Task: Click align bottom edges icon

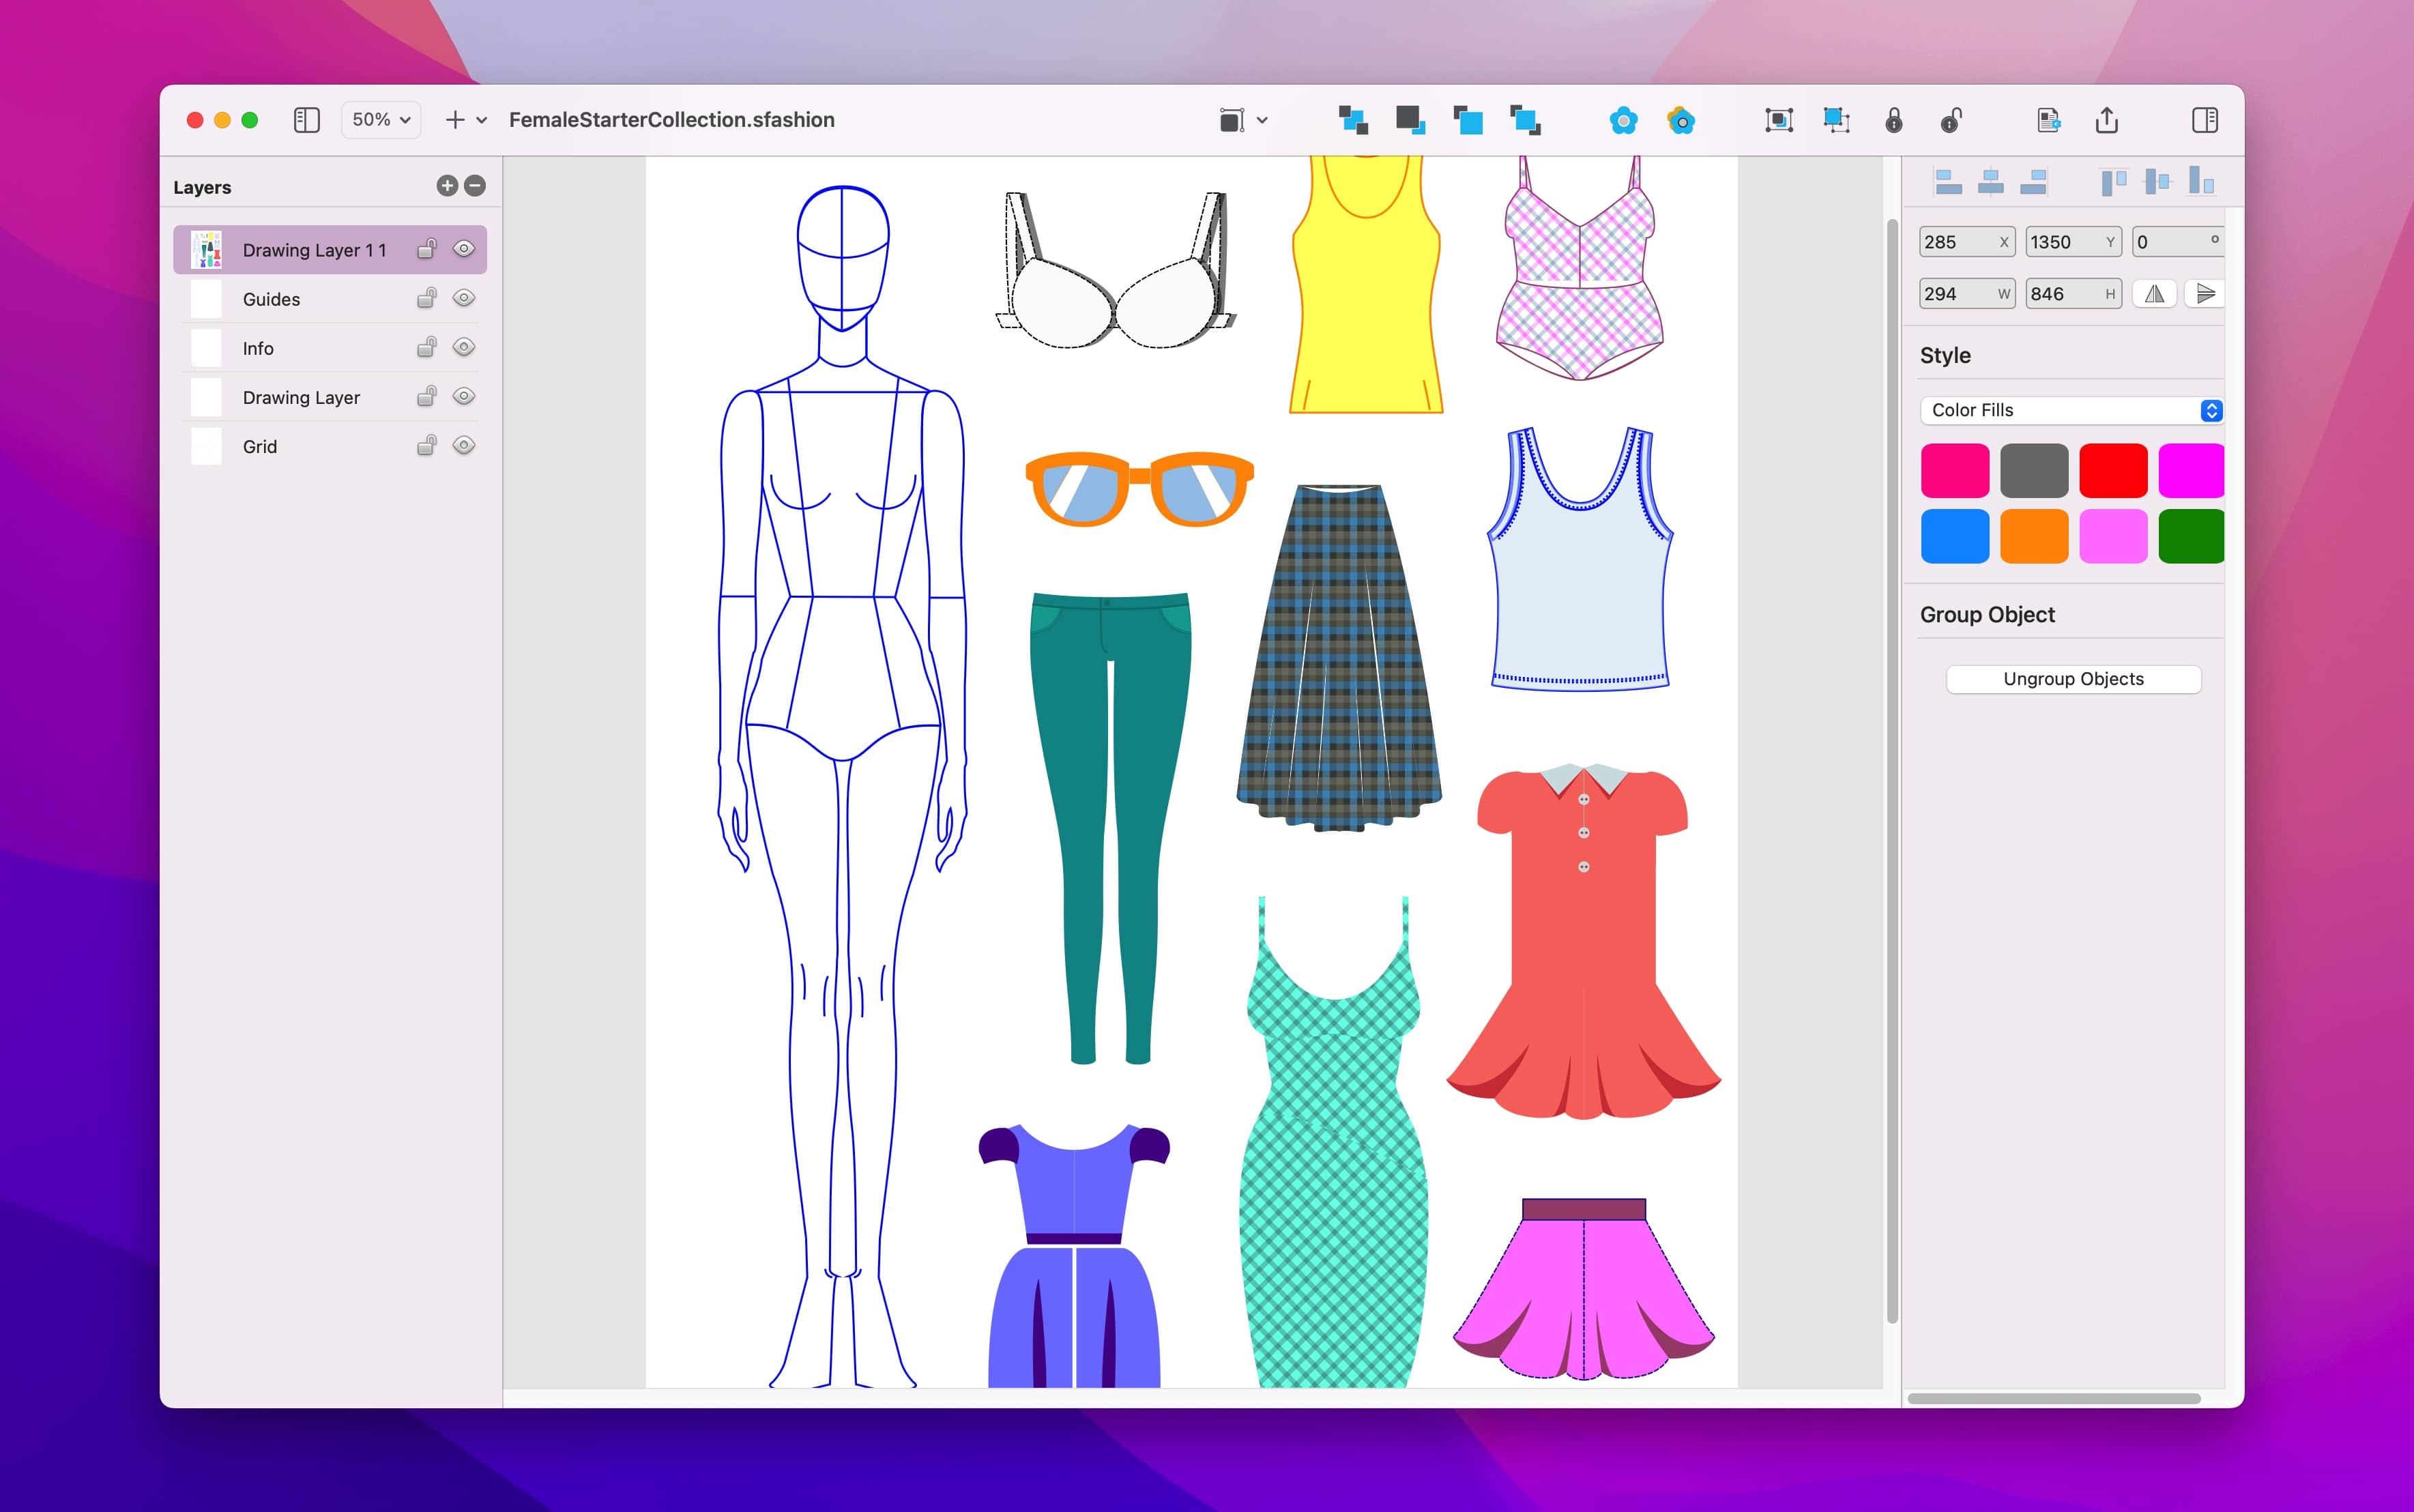Action: point(2201,181)
